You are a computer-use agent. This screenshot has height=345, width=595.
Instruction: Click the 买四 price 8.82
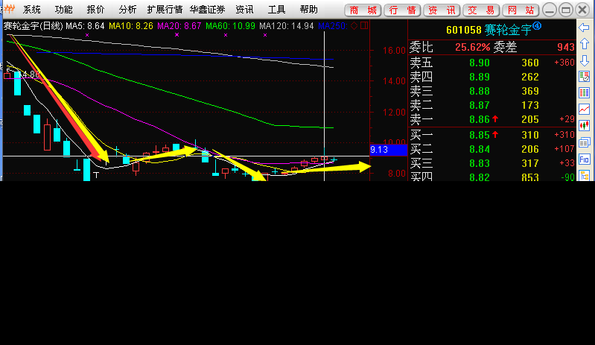[480, 177]
